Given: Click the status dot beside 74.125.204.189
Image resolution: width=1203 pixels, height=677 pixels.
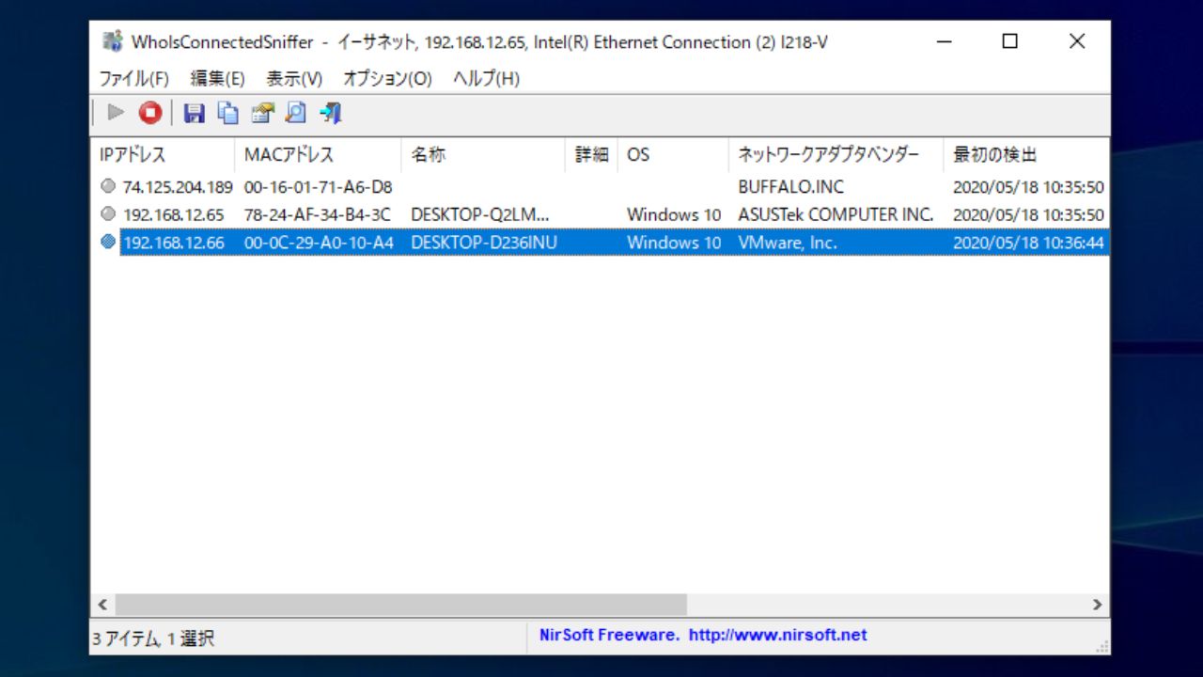Looking at the screenshot, I should click(x=108, y=186).
